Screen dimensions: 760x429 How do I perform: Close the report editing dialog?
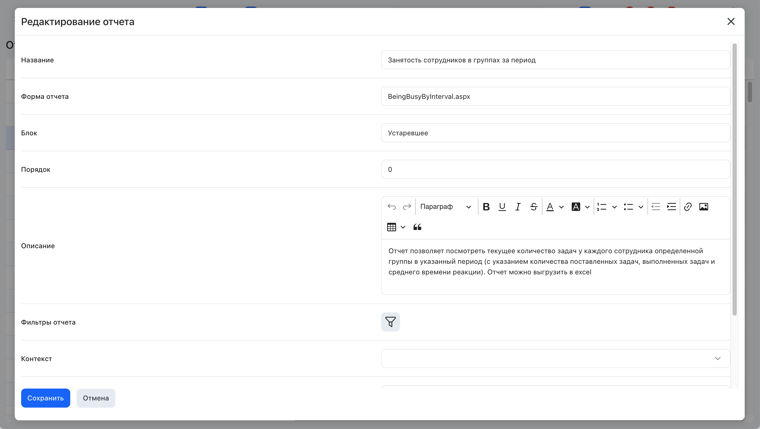coord(731,22)
